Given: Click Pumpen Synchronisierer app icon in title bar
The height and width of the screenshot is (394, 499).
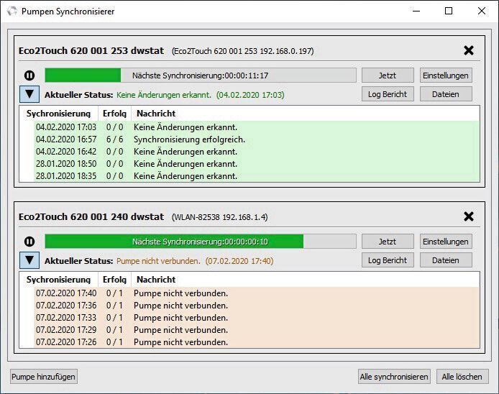Looking at the screenshot, I should click(12, 11).
